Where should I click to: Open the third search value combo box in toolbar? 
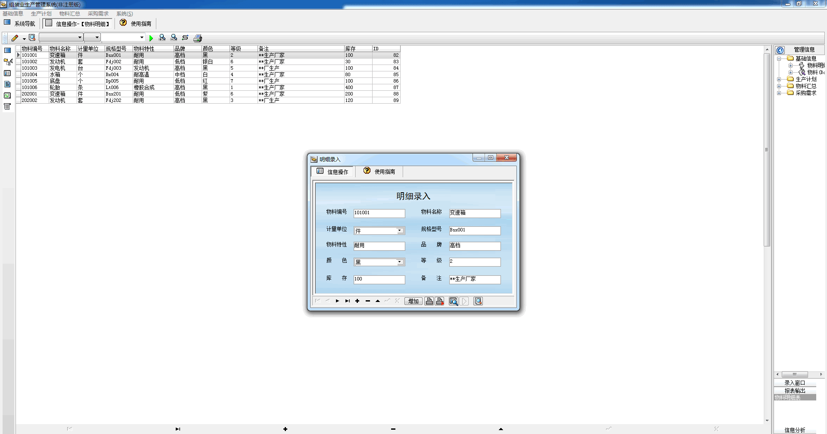123,37
